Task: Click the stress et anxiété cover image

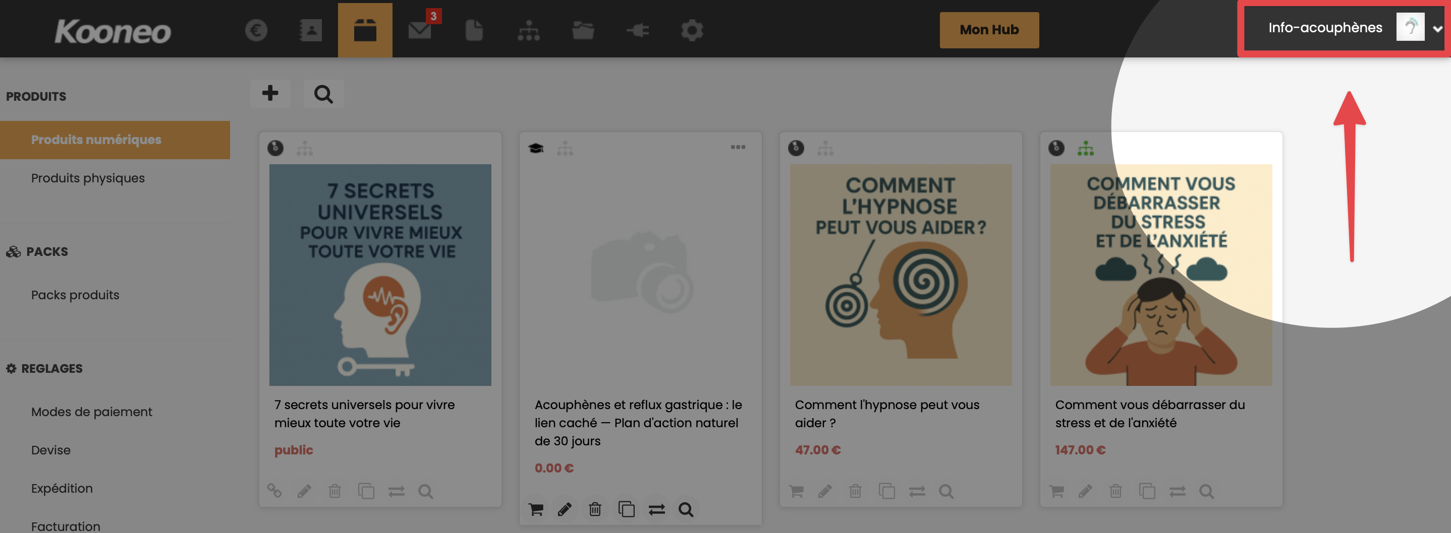Action: pyautogui.click(x=1161, y=275)
